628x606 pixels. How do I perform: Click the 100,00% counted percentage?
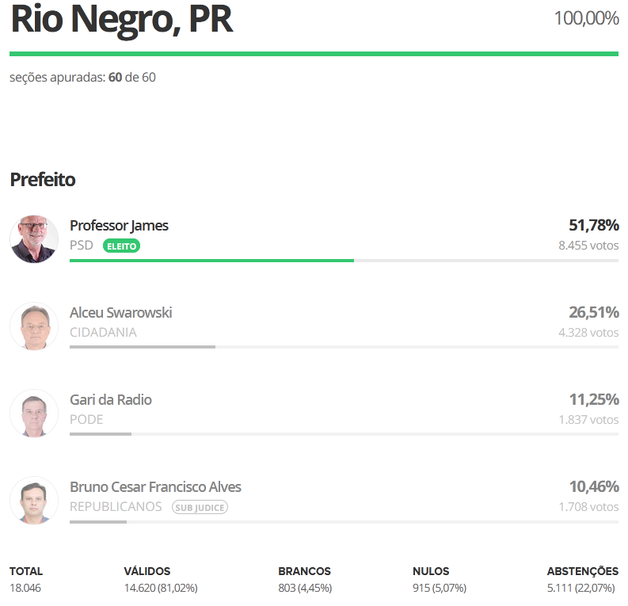pos(586,18)
